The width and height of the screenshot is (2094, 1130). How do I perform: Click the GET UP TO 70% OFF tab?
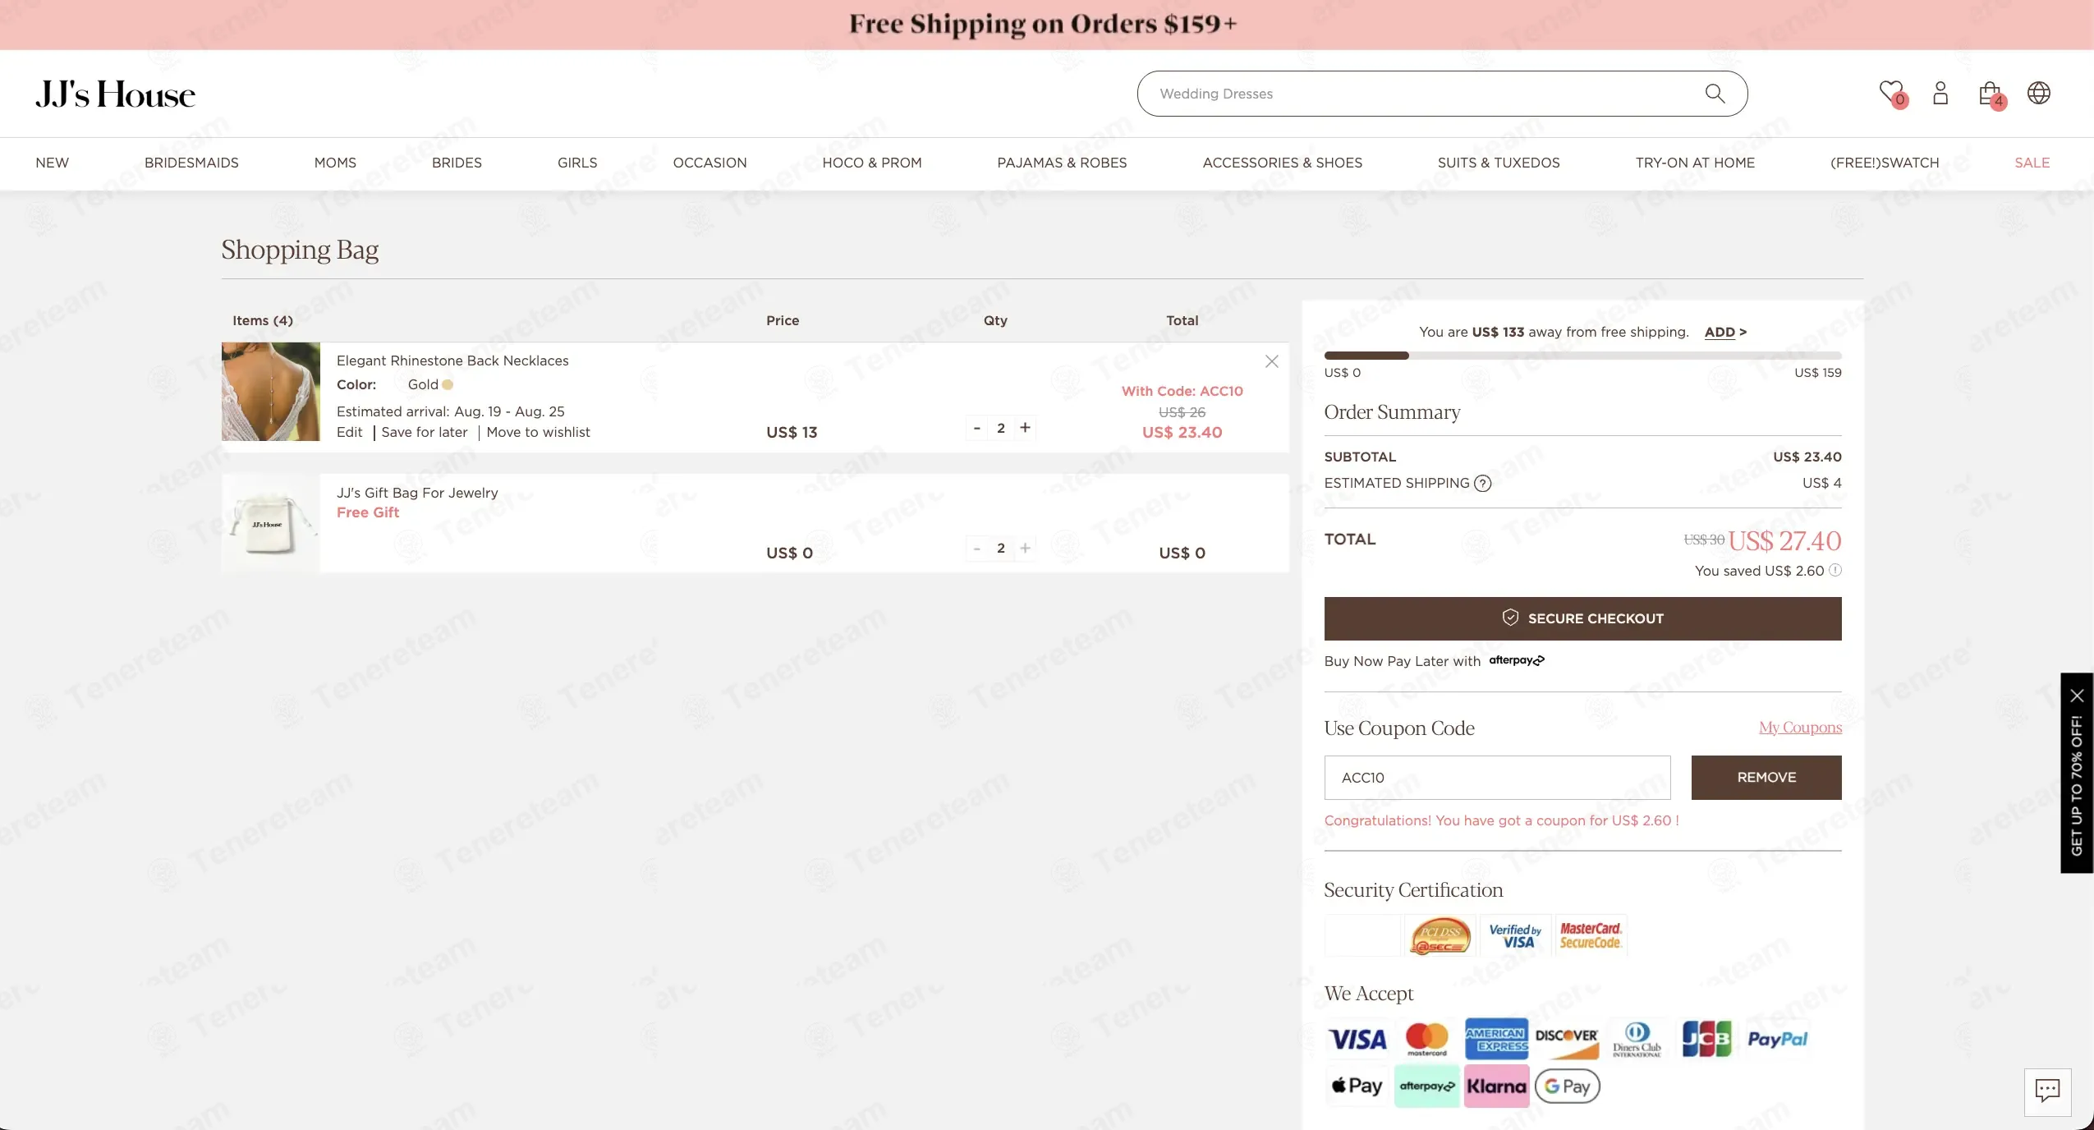2078,786
